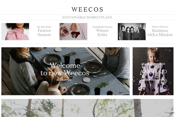Click the winter knits accessories thumbnail
175x117 pixels.
(x=73, y=32)
